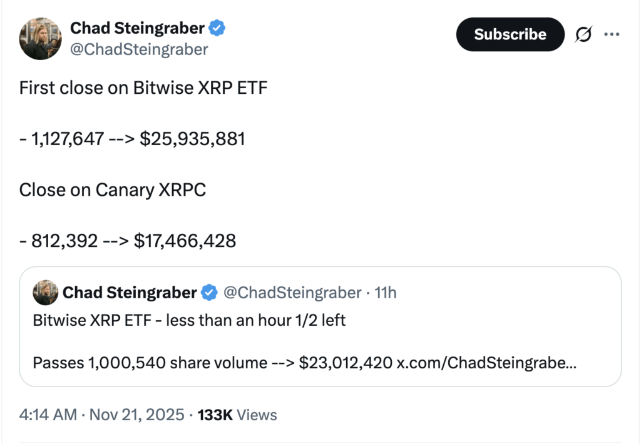Click the verified checkmark in the quoted tweet
This screenshot has width=641, height=444.
pos(208,292)
